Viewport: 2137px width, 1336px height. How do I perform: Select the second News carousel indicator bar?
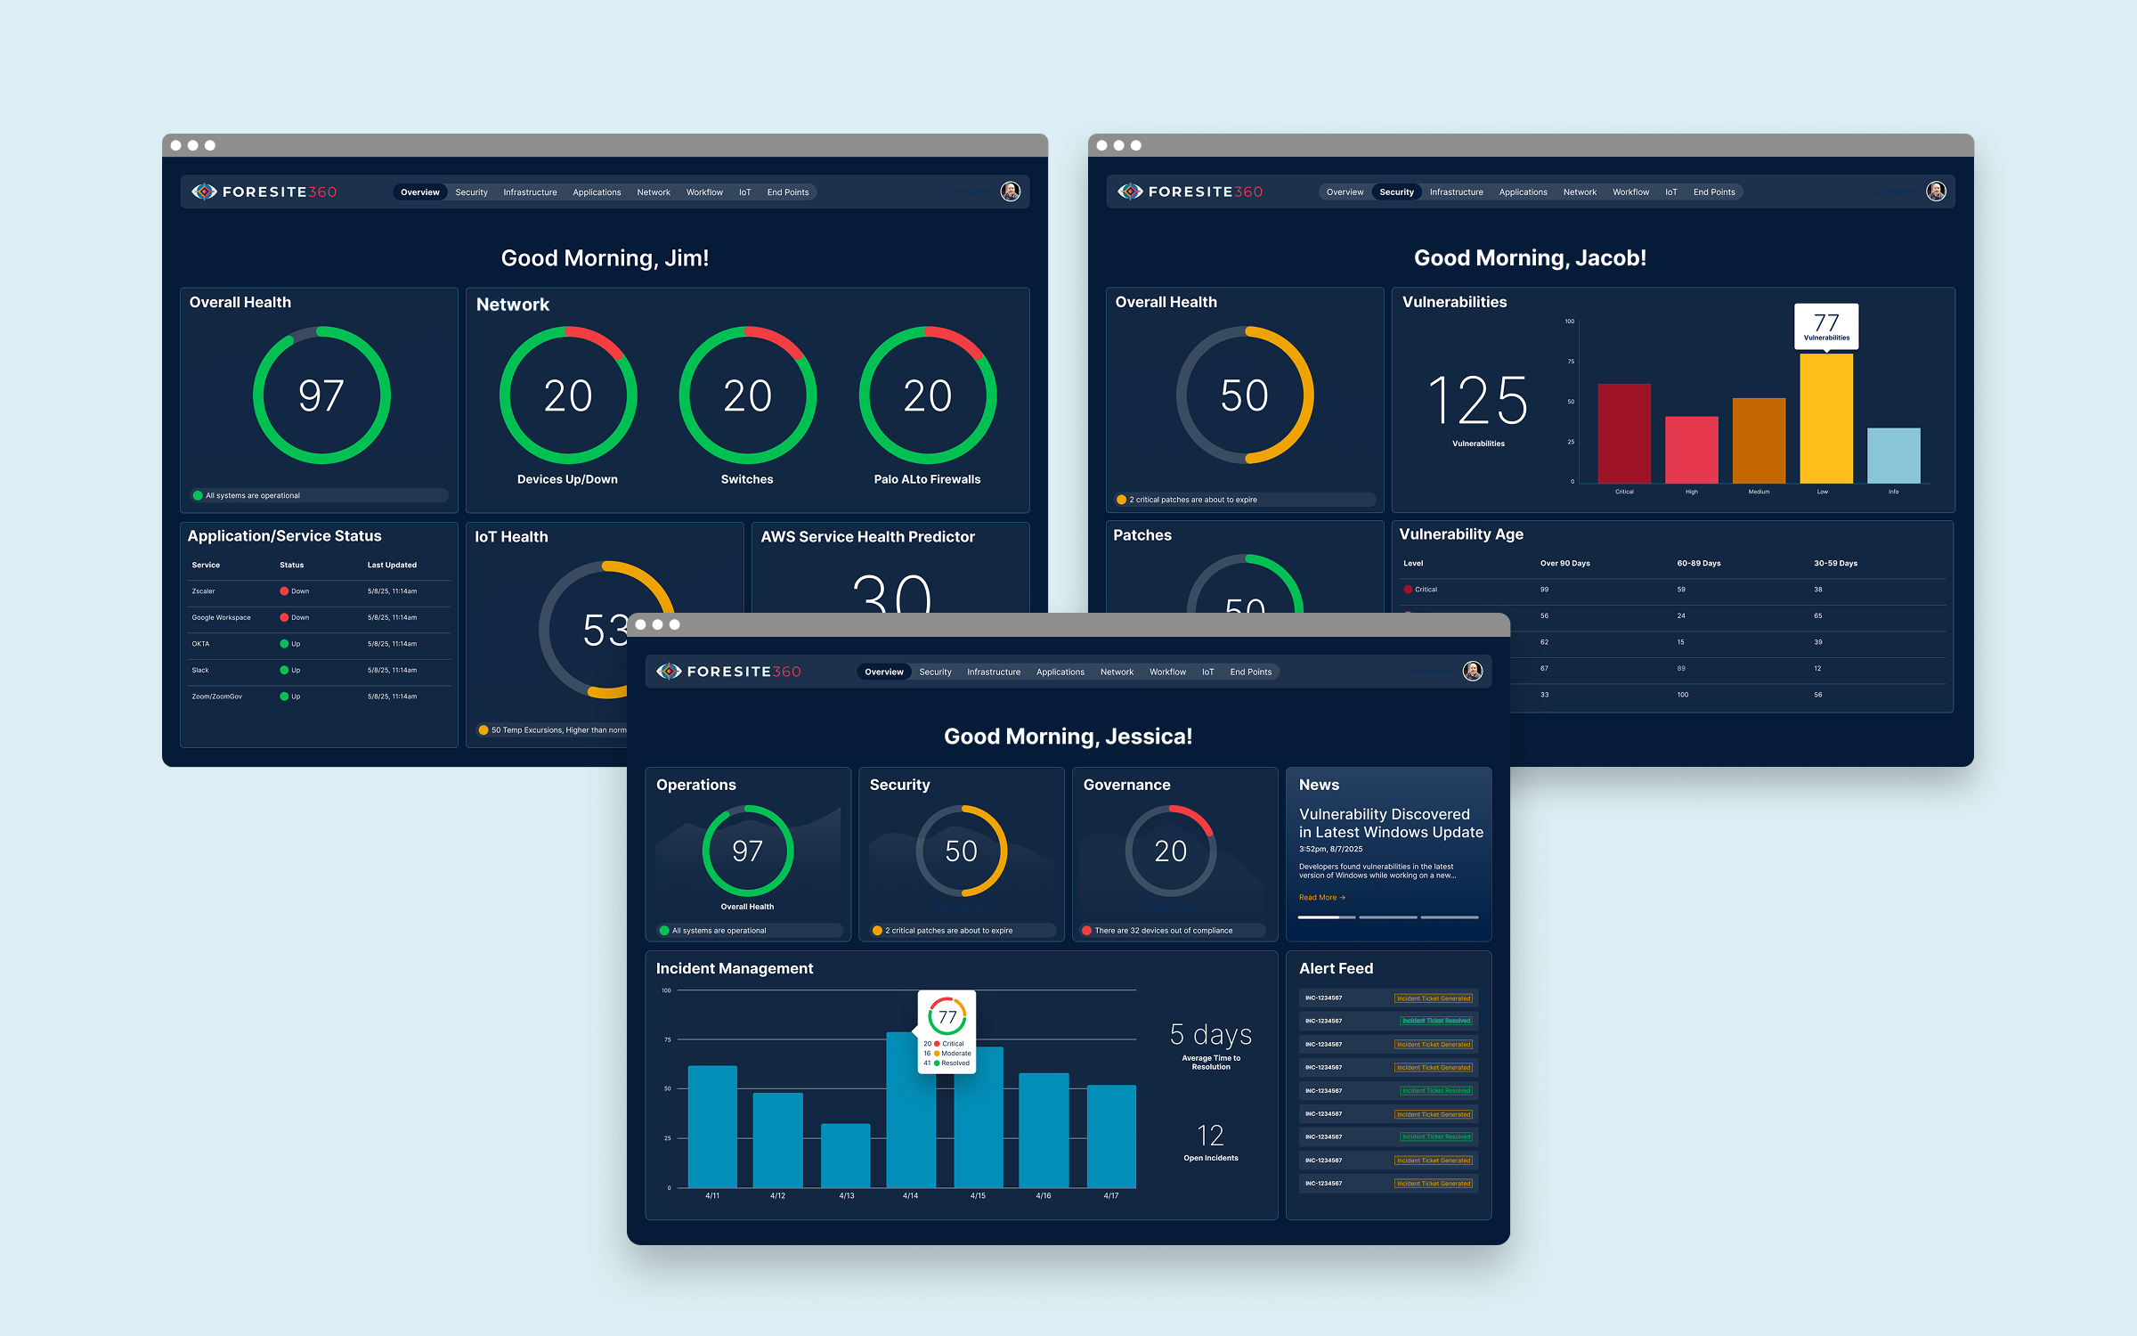(1387, 917)
